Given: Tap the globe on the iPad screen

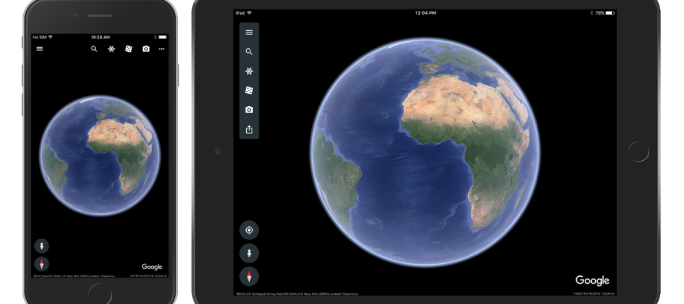Looking at the screenshot, I should pyautogui.click(x=425, y=152).
